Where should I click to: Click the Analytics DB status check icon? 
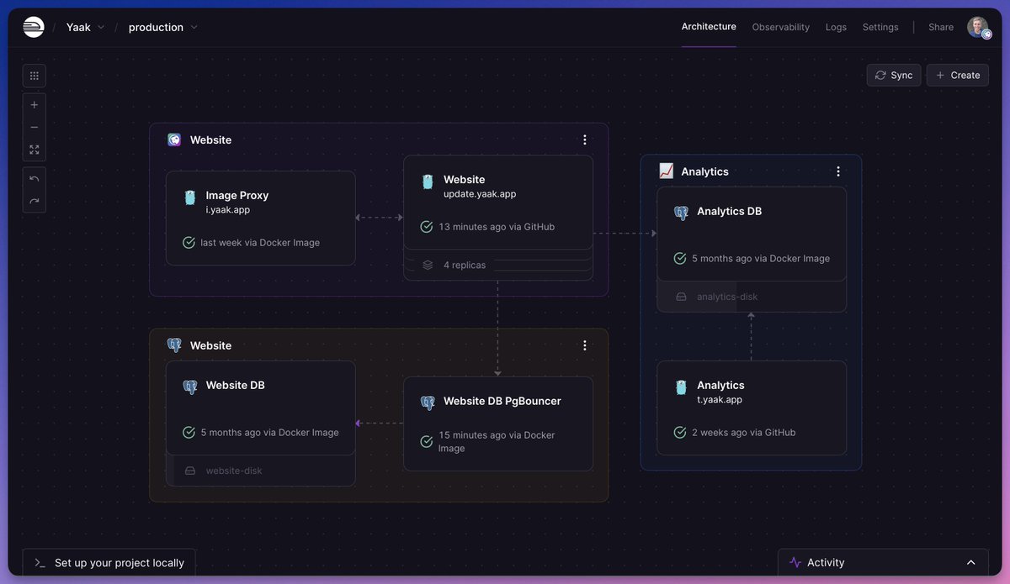(680, 259)
